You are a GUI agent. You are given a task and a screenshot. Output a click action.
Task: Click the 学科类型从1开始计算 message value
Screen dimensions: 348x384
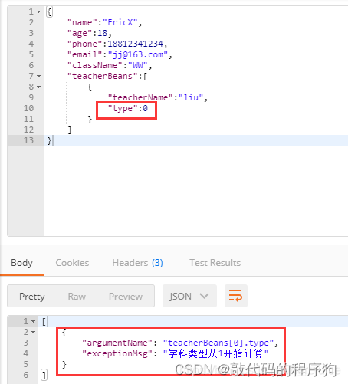click(x=216, y=353)
